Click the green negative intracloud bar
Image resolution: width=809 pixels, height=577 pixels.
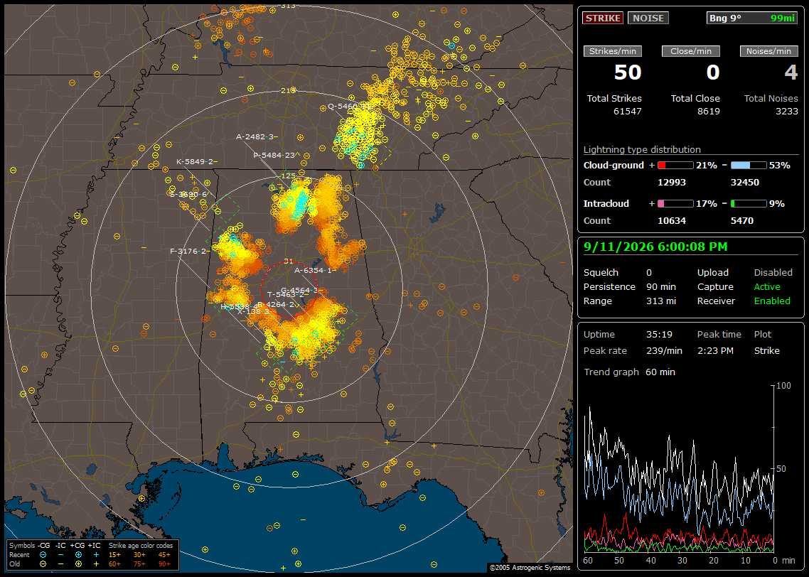(749, 204)
